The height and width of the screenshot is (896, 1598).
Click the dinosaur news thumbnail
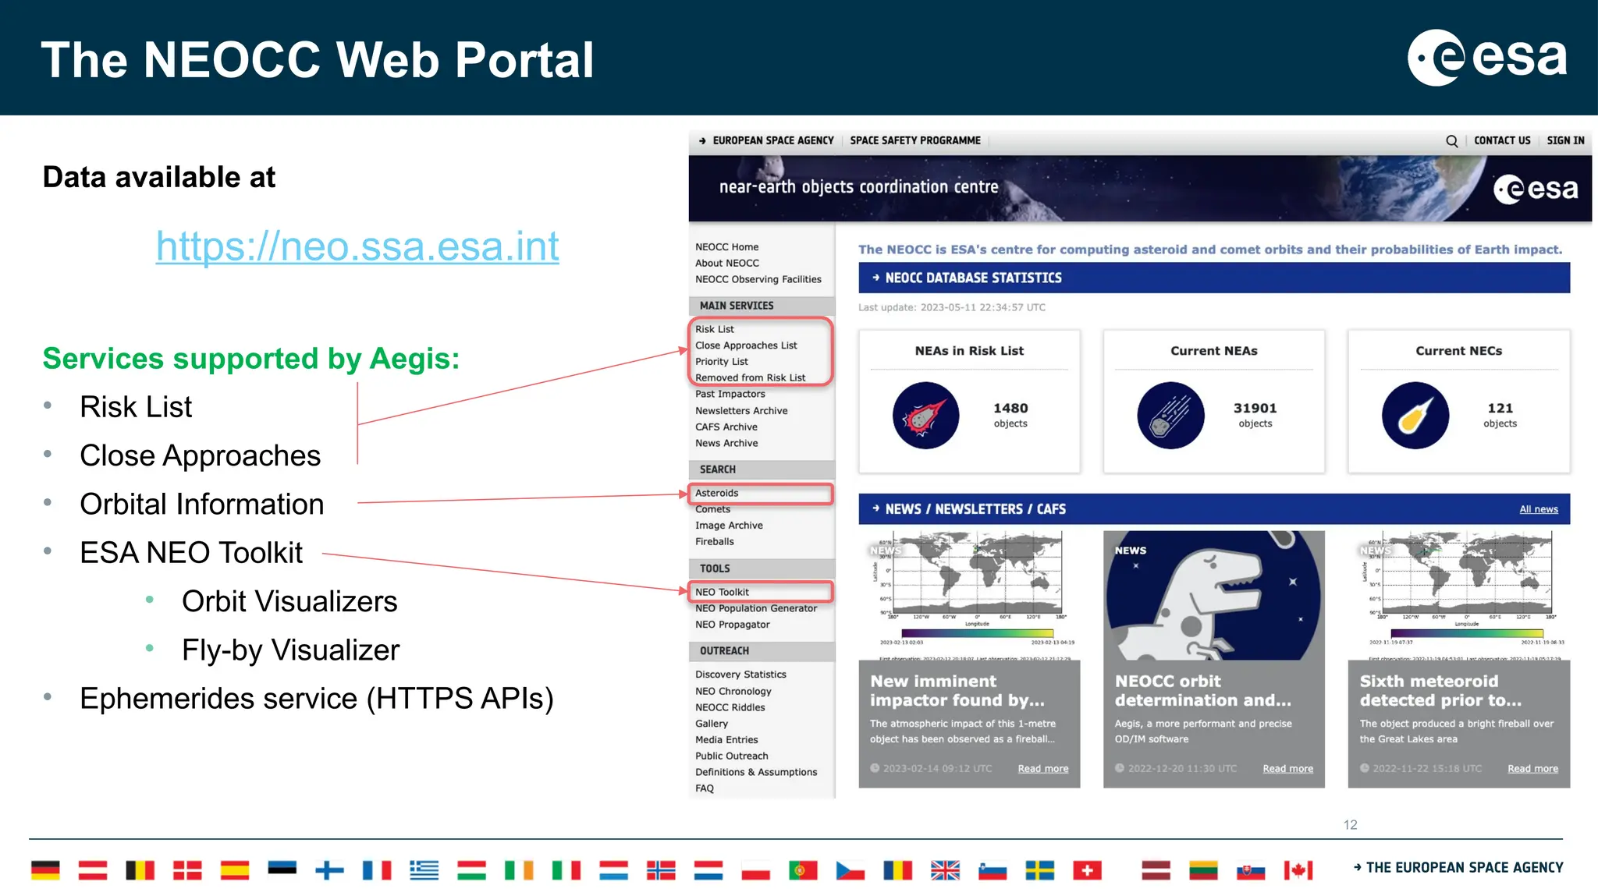1213,596
